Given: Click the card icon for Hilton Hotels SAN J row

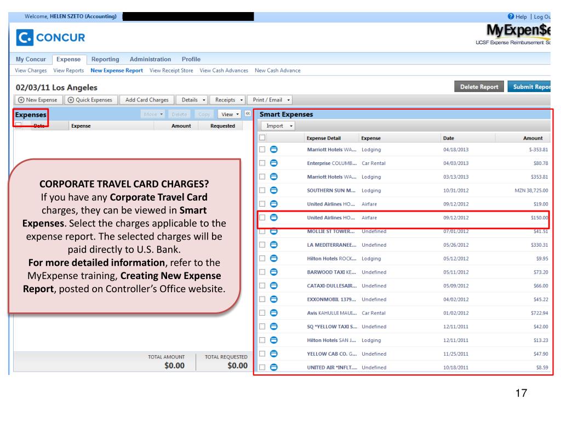Looking at the screenshot, I should click(x=274, y=340).
